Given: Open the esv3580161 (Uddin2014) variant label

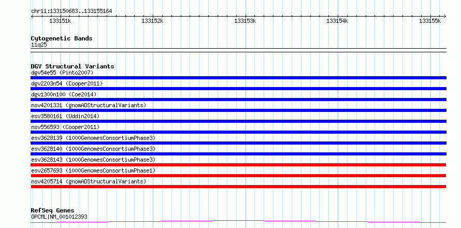Looking at the screenshot, I should 65,116.
